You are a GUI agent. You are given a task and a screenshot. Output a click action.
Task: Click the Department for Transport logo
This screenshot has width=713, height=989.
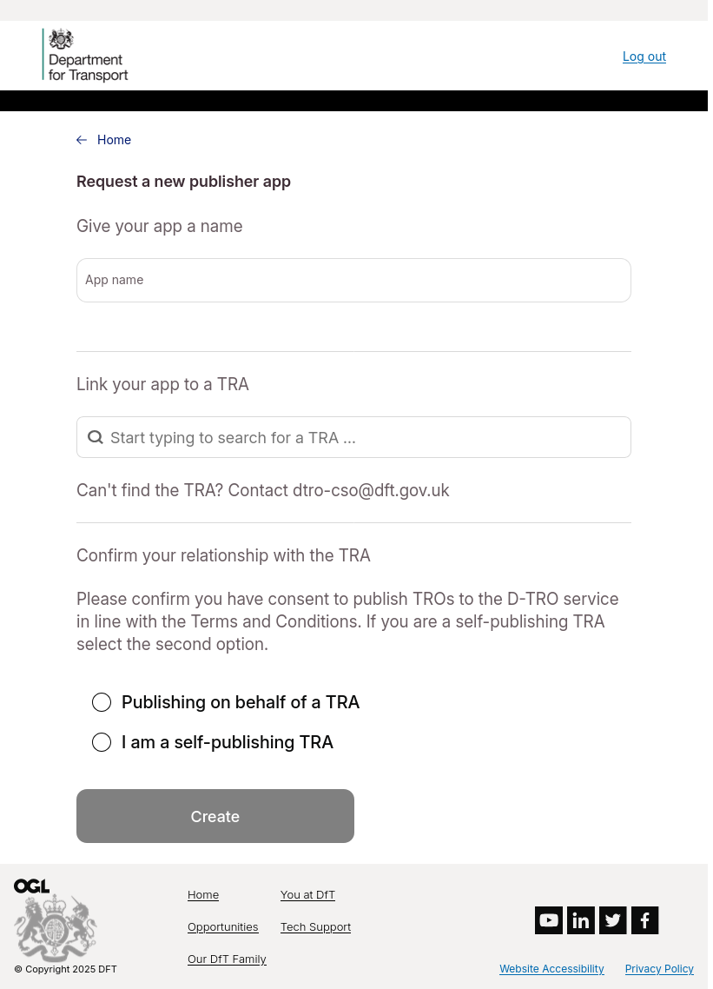tap(86, 55)
